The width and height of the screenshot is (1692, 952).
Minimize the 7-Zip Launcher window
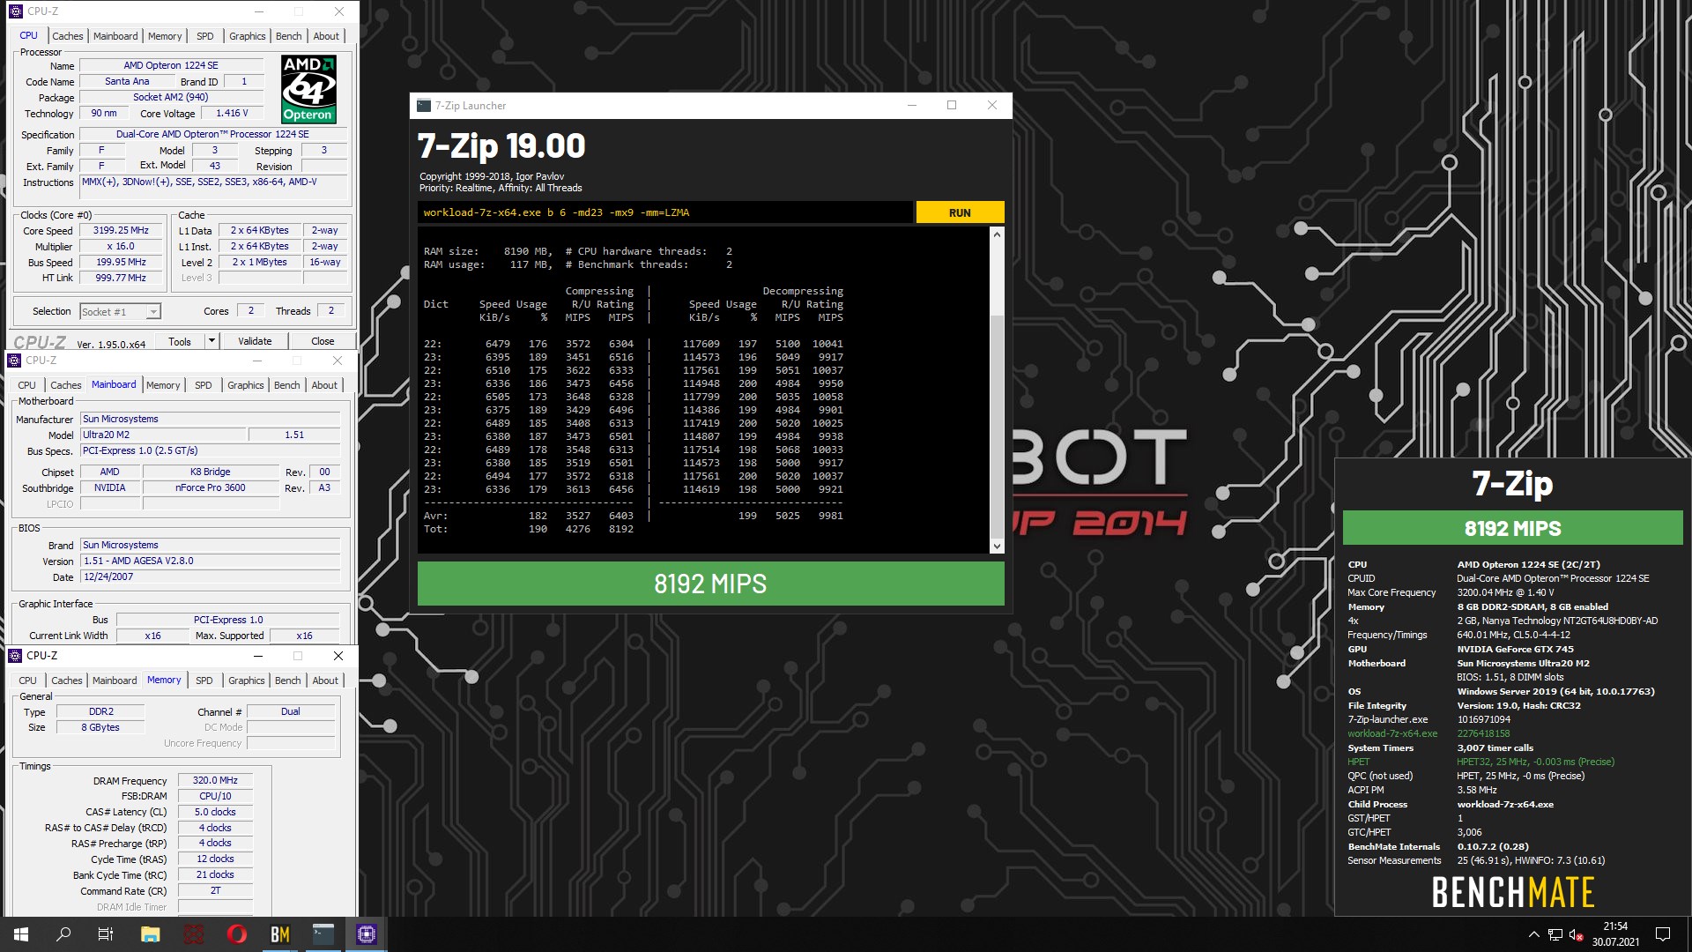[x=912, y=105]
